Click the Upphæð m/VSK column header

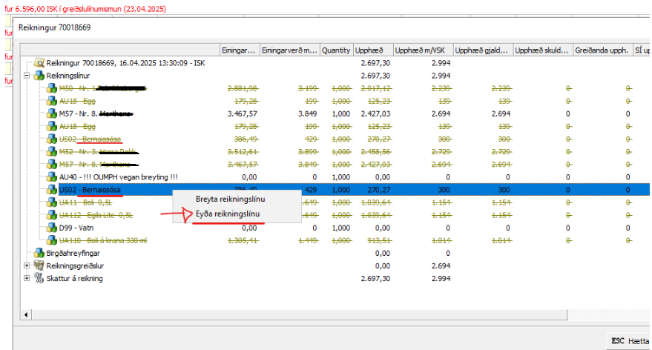(422, 50)
